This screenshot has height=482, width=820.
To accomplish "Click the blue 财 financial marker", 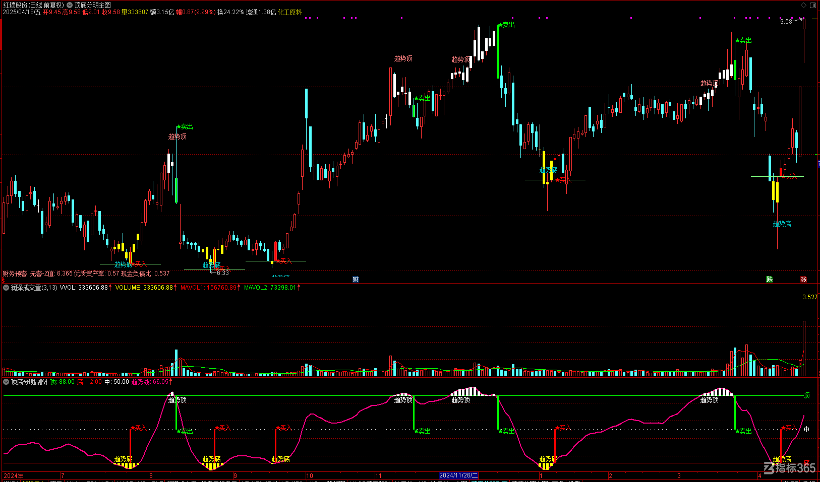I will coord(356,280).
